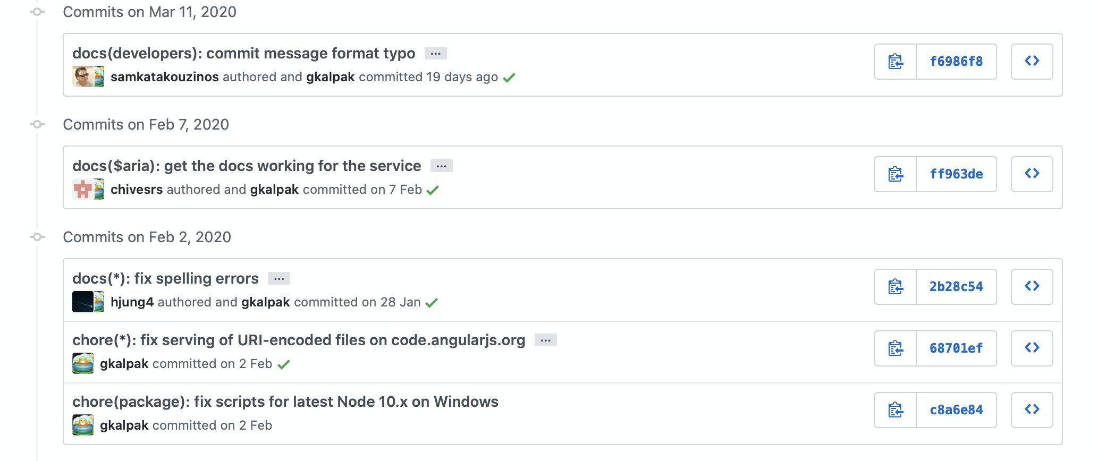Screen dimensions: 1098x461
Task: Open chore(package) Node 10.x commit title
Action: click(x=285, y=402)
